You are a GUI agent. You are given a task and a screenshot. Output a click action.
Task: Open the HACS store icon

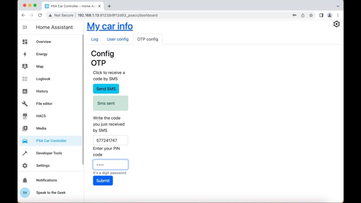[x=25, y=116]
